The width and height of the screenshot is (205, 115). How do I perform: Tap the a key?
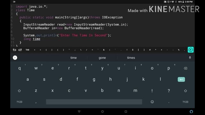[x=28, y=79]
